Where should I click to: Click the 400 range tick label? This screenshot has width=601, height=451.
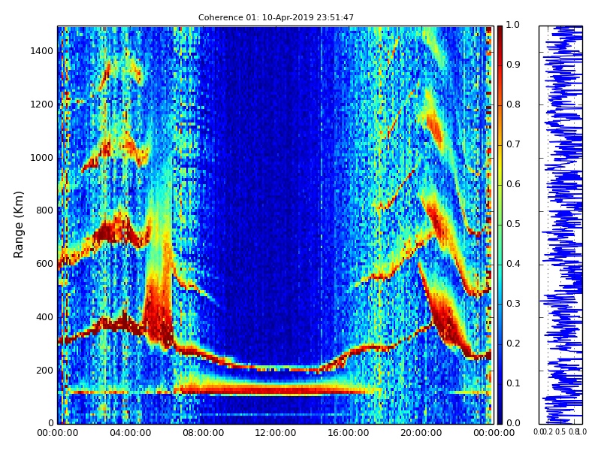tap(44, 317)
